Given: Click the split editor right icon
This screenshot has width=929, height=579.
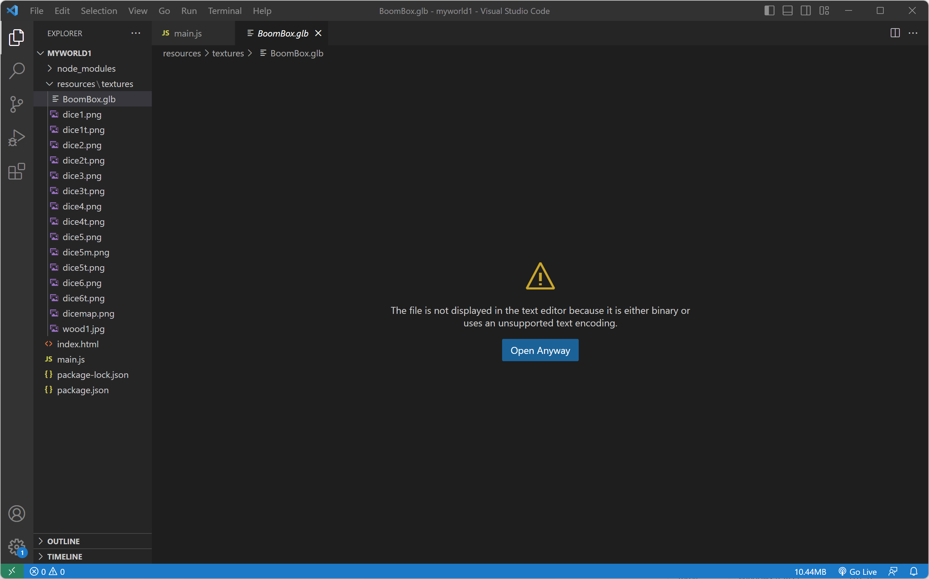Looking at the screenshot, I should coord(895,33).
